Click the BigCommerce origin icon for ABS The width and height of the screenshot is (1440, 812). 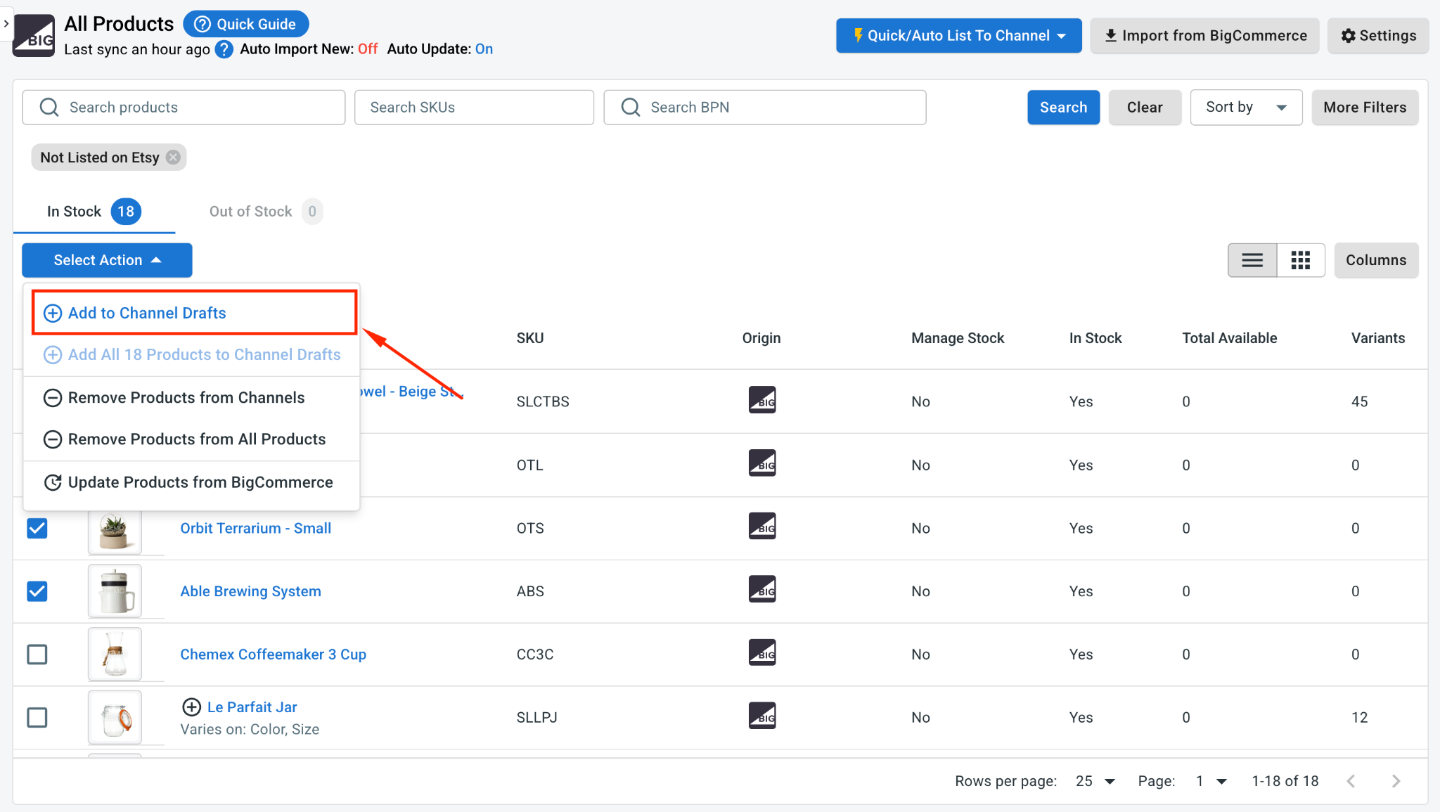762,590
